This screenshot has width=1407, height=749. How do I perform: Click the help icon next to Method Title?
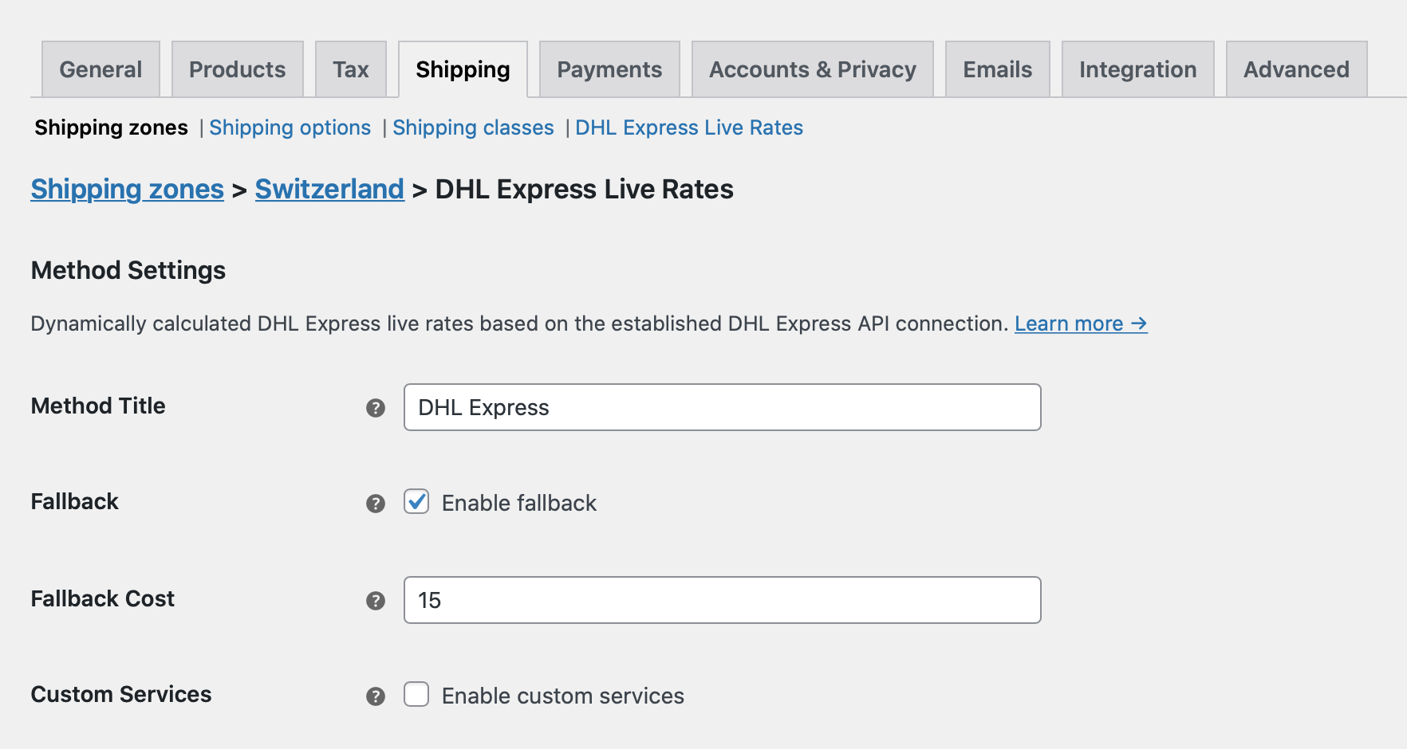pyautogui.click(x=374, y=407)
